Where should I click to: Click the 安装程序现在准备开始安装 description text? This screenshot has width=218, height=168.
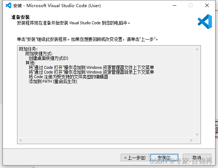73,23
